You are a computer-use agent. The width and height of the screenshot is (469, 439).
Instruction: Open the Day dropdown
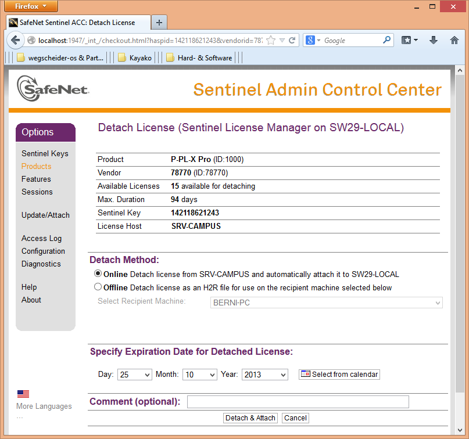click(x=135, y=374)
